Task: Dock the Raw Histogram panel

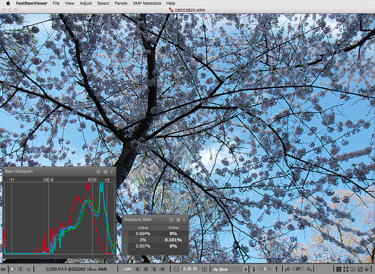Action: click(105, 172)
